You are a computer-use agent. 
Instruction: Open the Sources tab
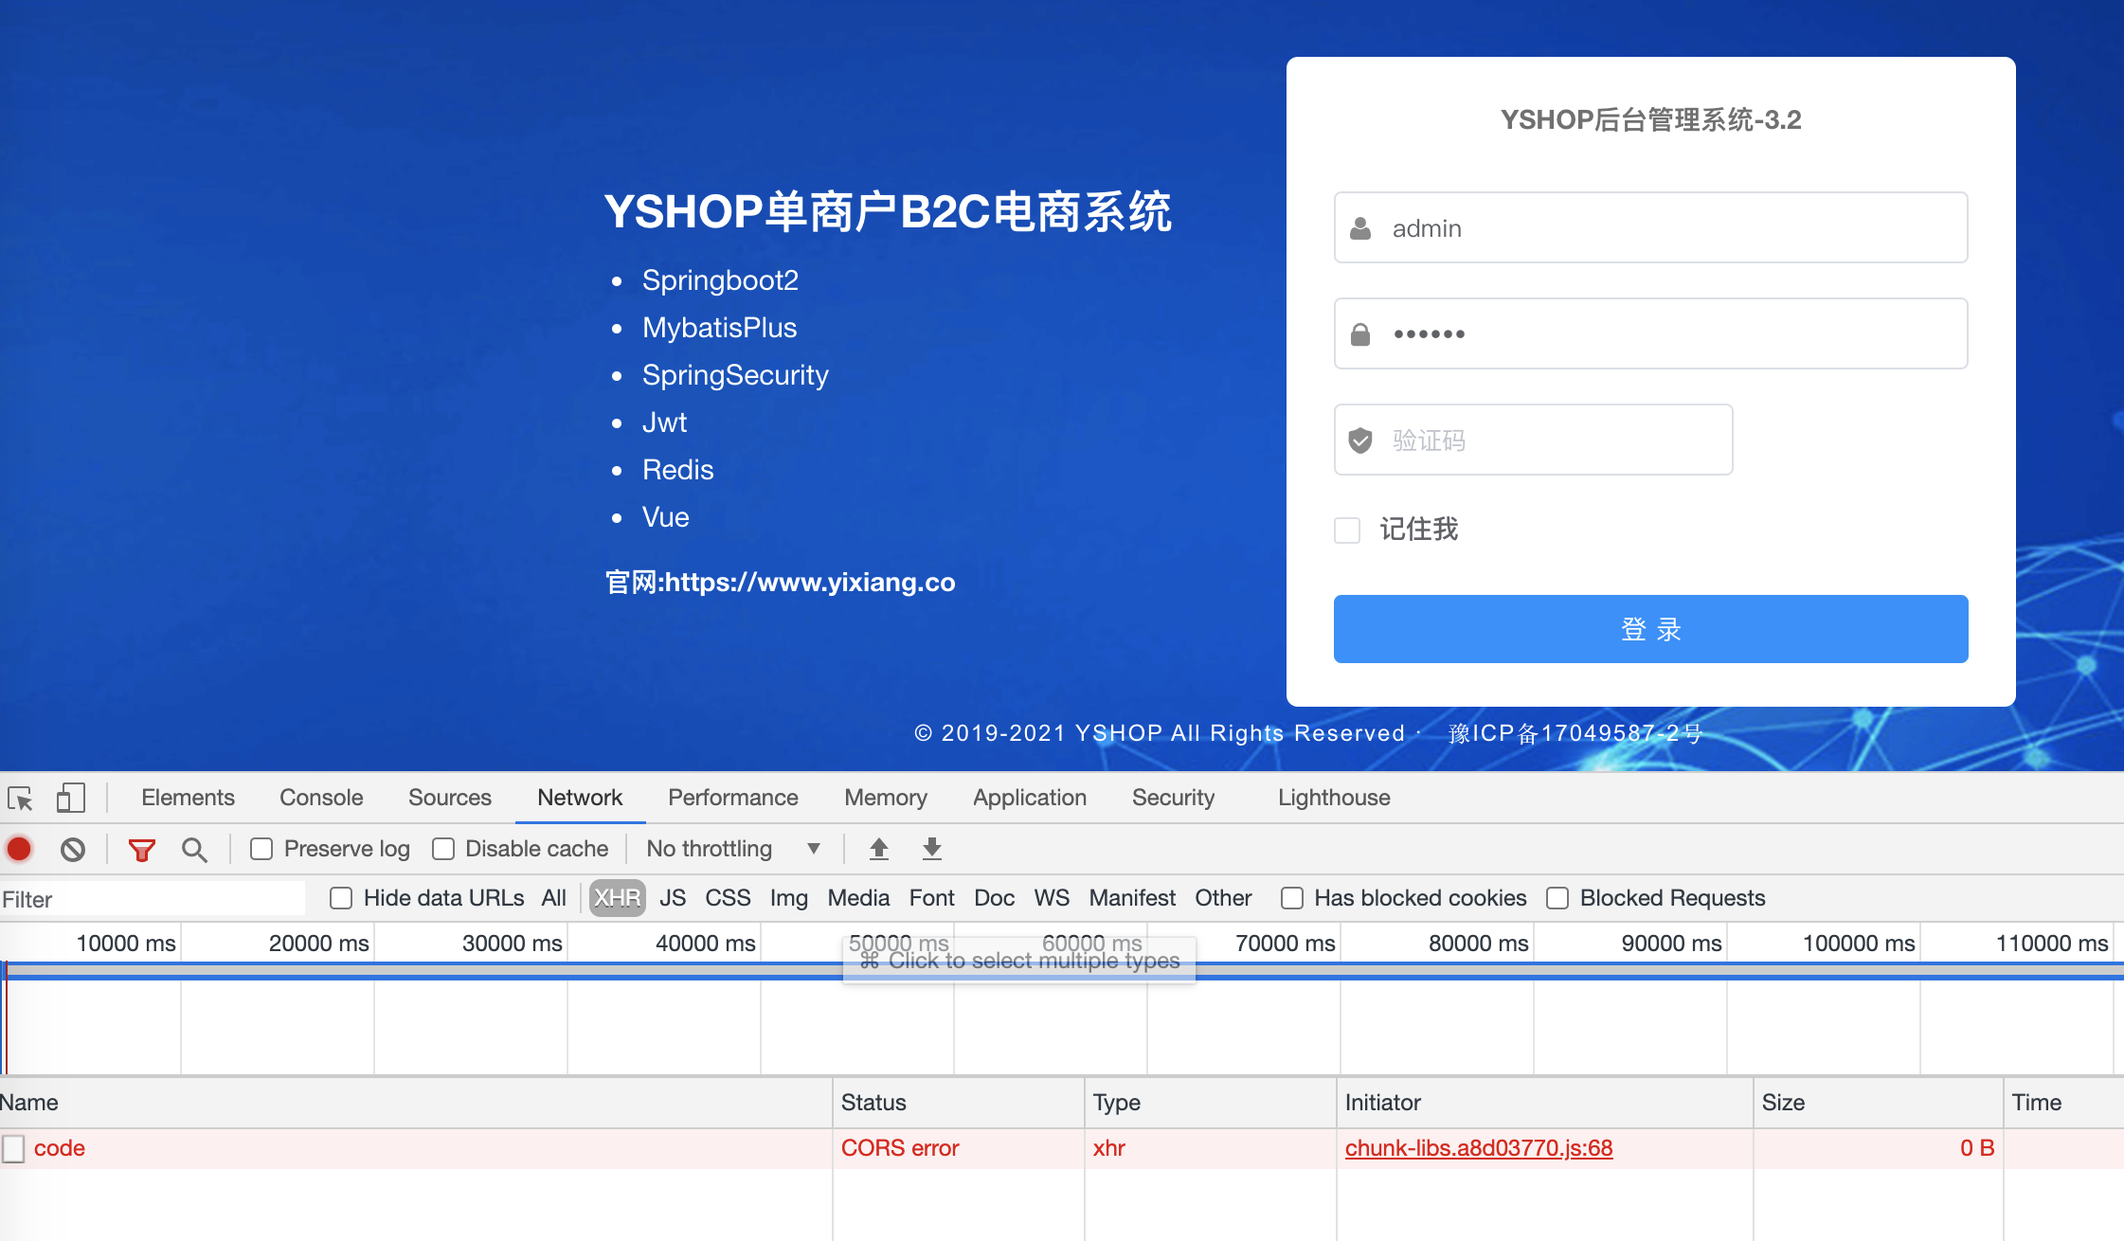click(x=450, y=798)
